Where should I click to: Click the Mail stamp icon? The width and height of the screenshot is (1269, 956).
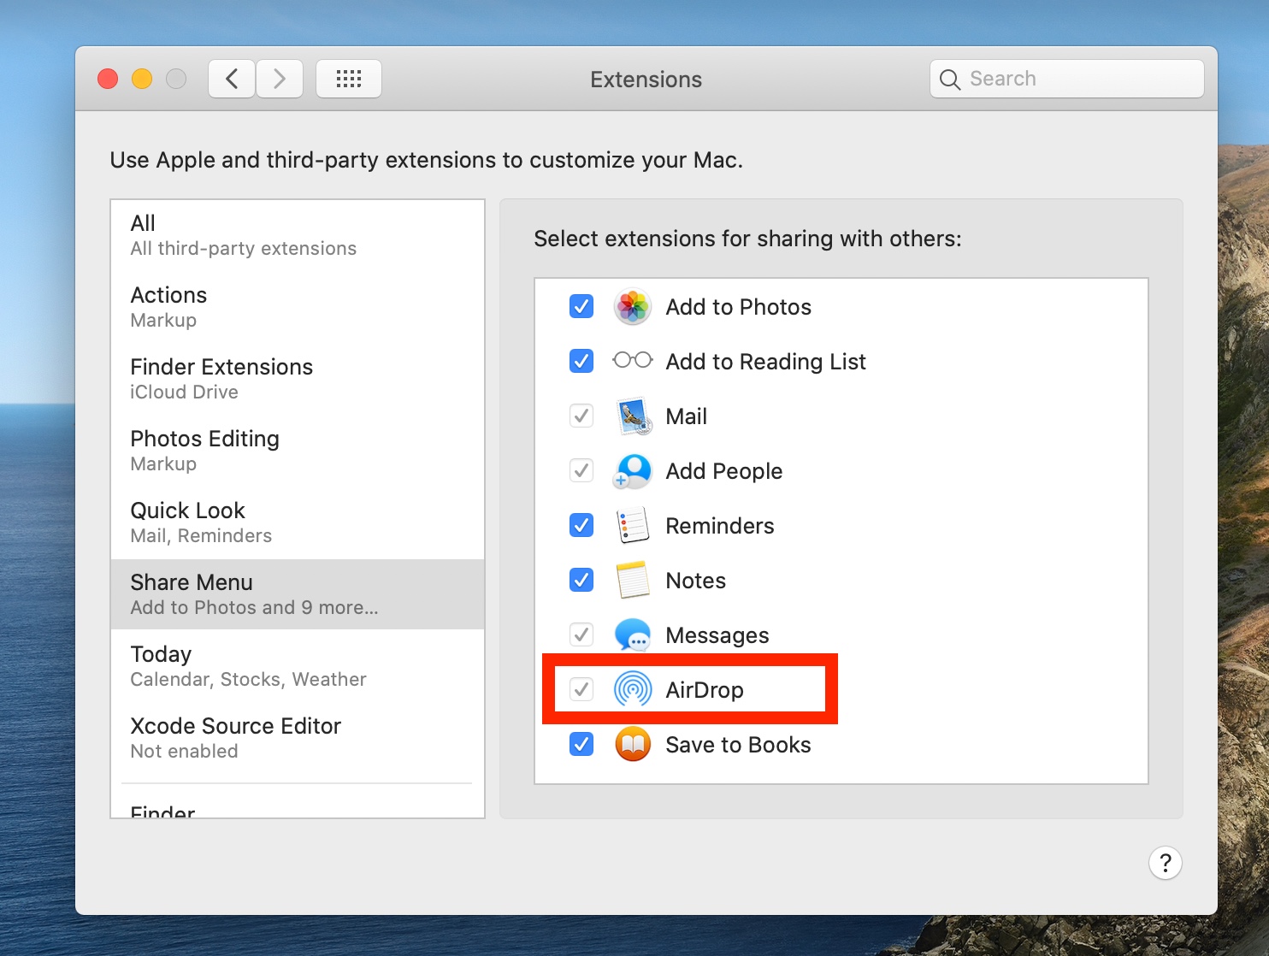[634, 416]
